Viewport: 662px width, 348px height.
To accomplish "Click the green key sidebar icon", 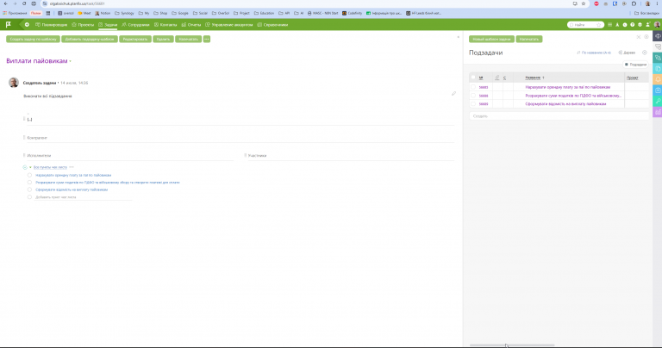I will [x=658, y=102].
